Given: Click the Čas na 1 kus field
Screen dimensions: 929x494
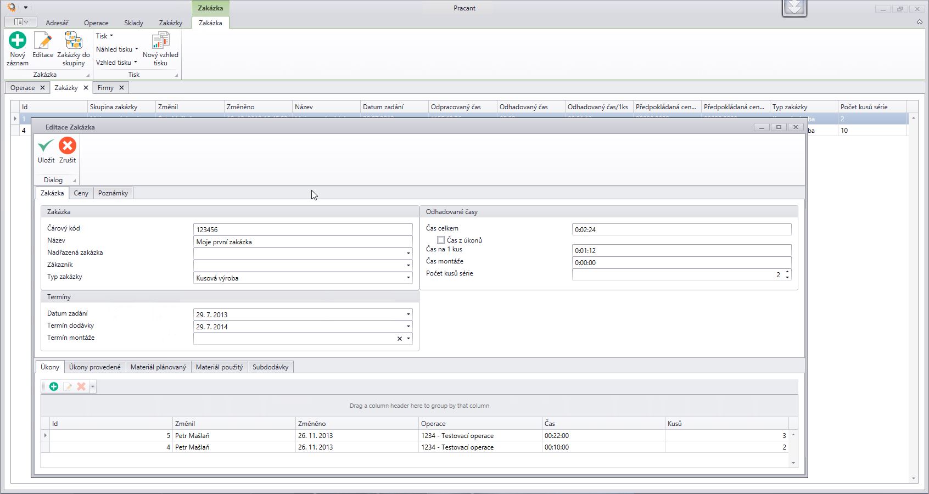Looking at the screenshot, I should coord(682,250).
